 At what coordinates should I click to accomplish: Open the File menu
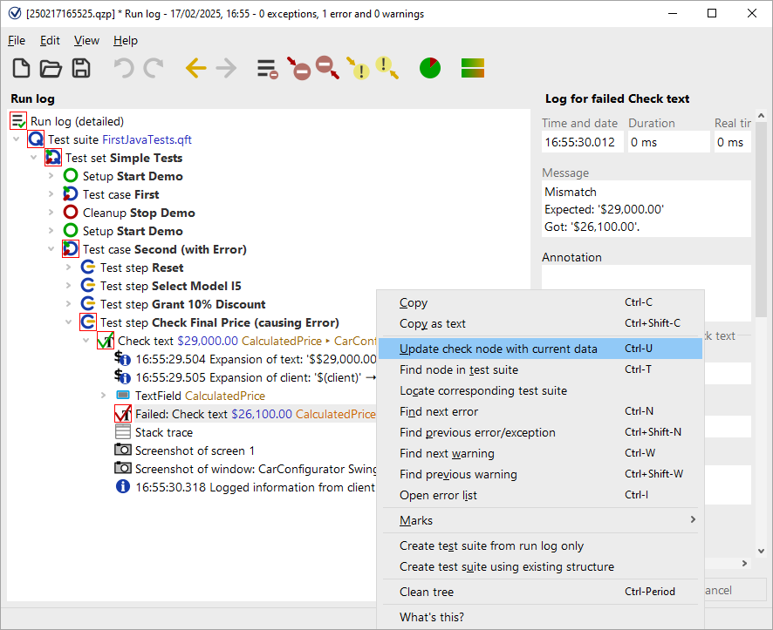click(x=17, y=40)
